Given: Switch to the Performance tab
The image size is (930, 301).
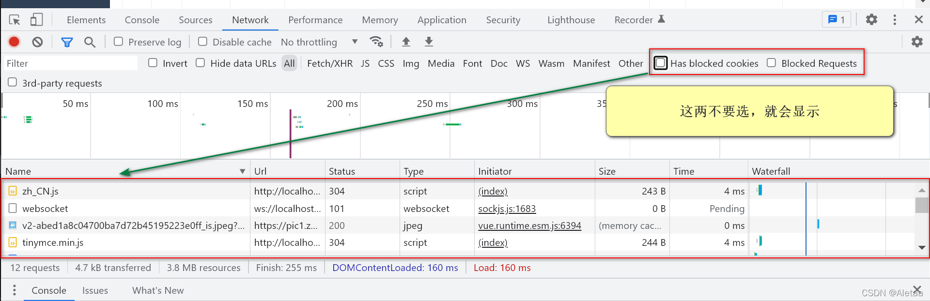Looking at the screenshot, I should click(x=315, y=20).
